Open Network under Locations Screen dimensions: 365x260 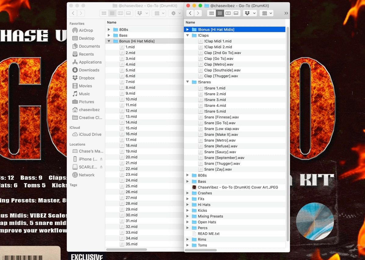click(83, 175)
